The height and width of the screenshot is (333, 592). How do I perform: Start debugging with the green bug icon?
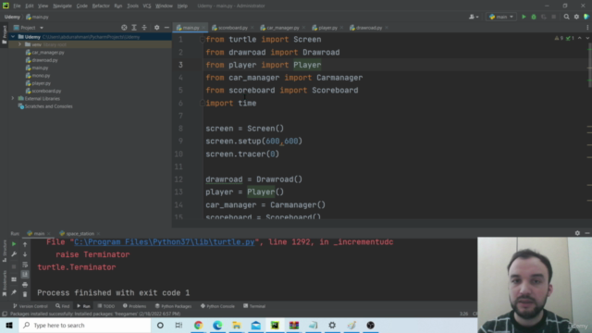(534, 17)
